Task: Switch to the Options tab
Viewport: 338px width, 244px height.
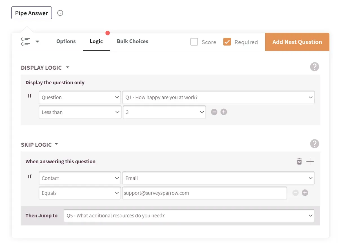Action: [66, 41]
